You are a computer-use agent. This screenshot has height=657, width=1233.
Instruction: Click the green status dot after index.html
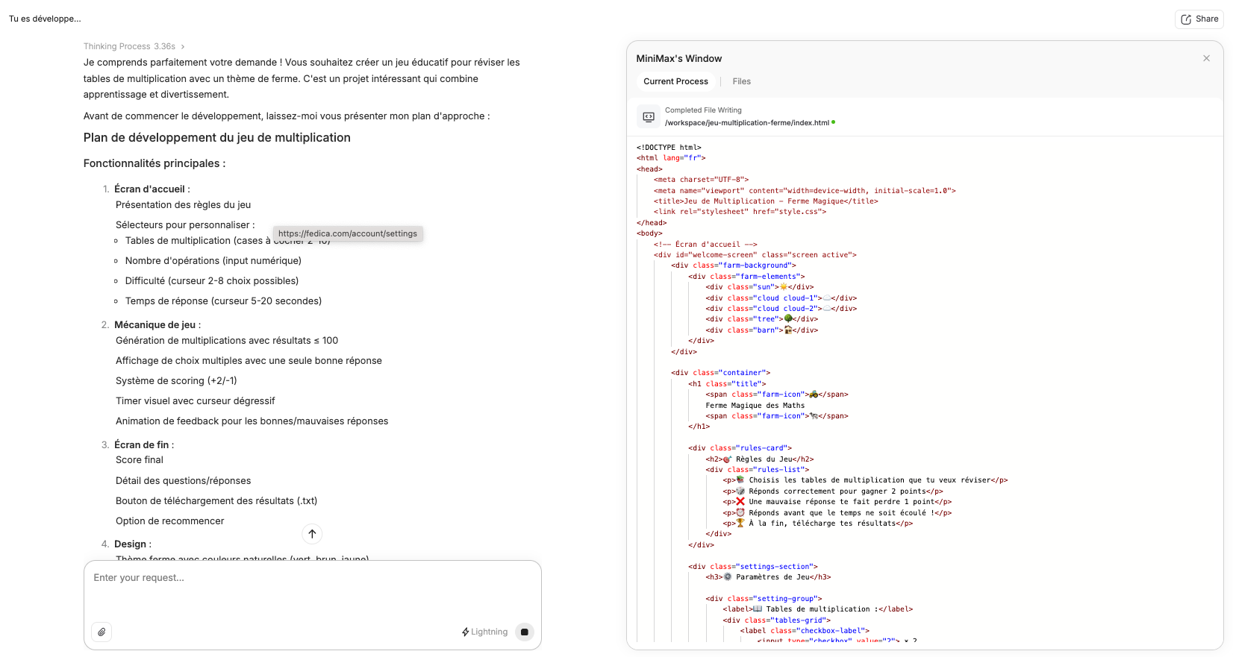click(x=834, y=122)
